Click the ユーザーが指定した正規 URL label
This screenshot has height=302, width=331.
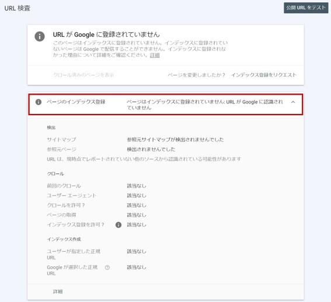coord(74,255)
